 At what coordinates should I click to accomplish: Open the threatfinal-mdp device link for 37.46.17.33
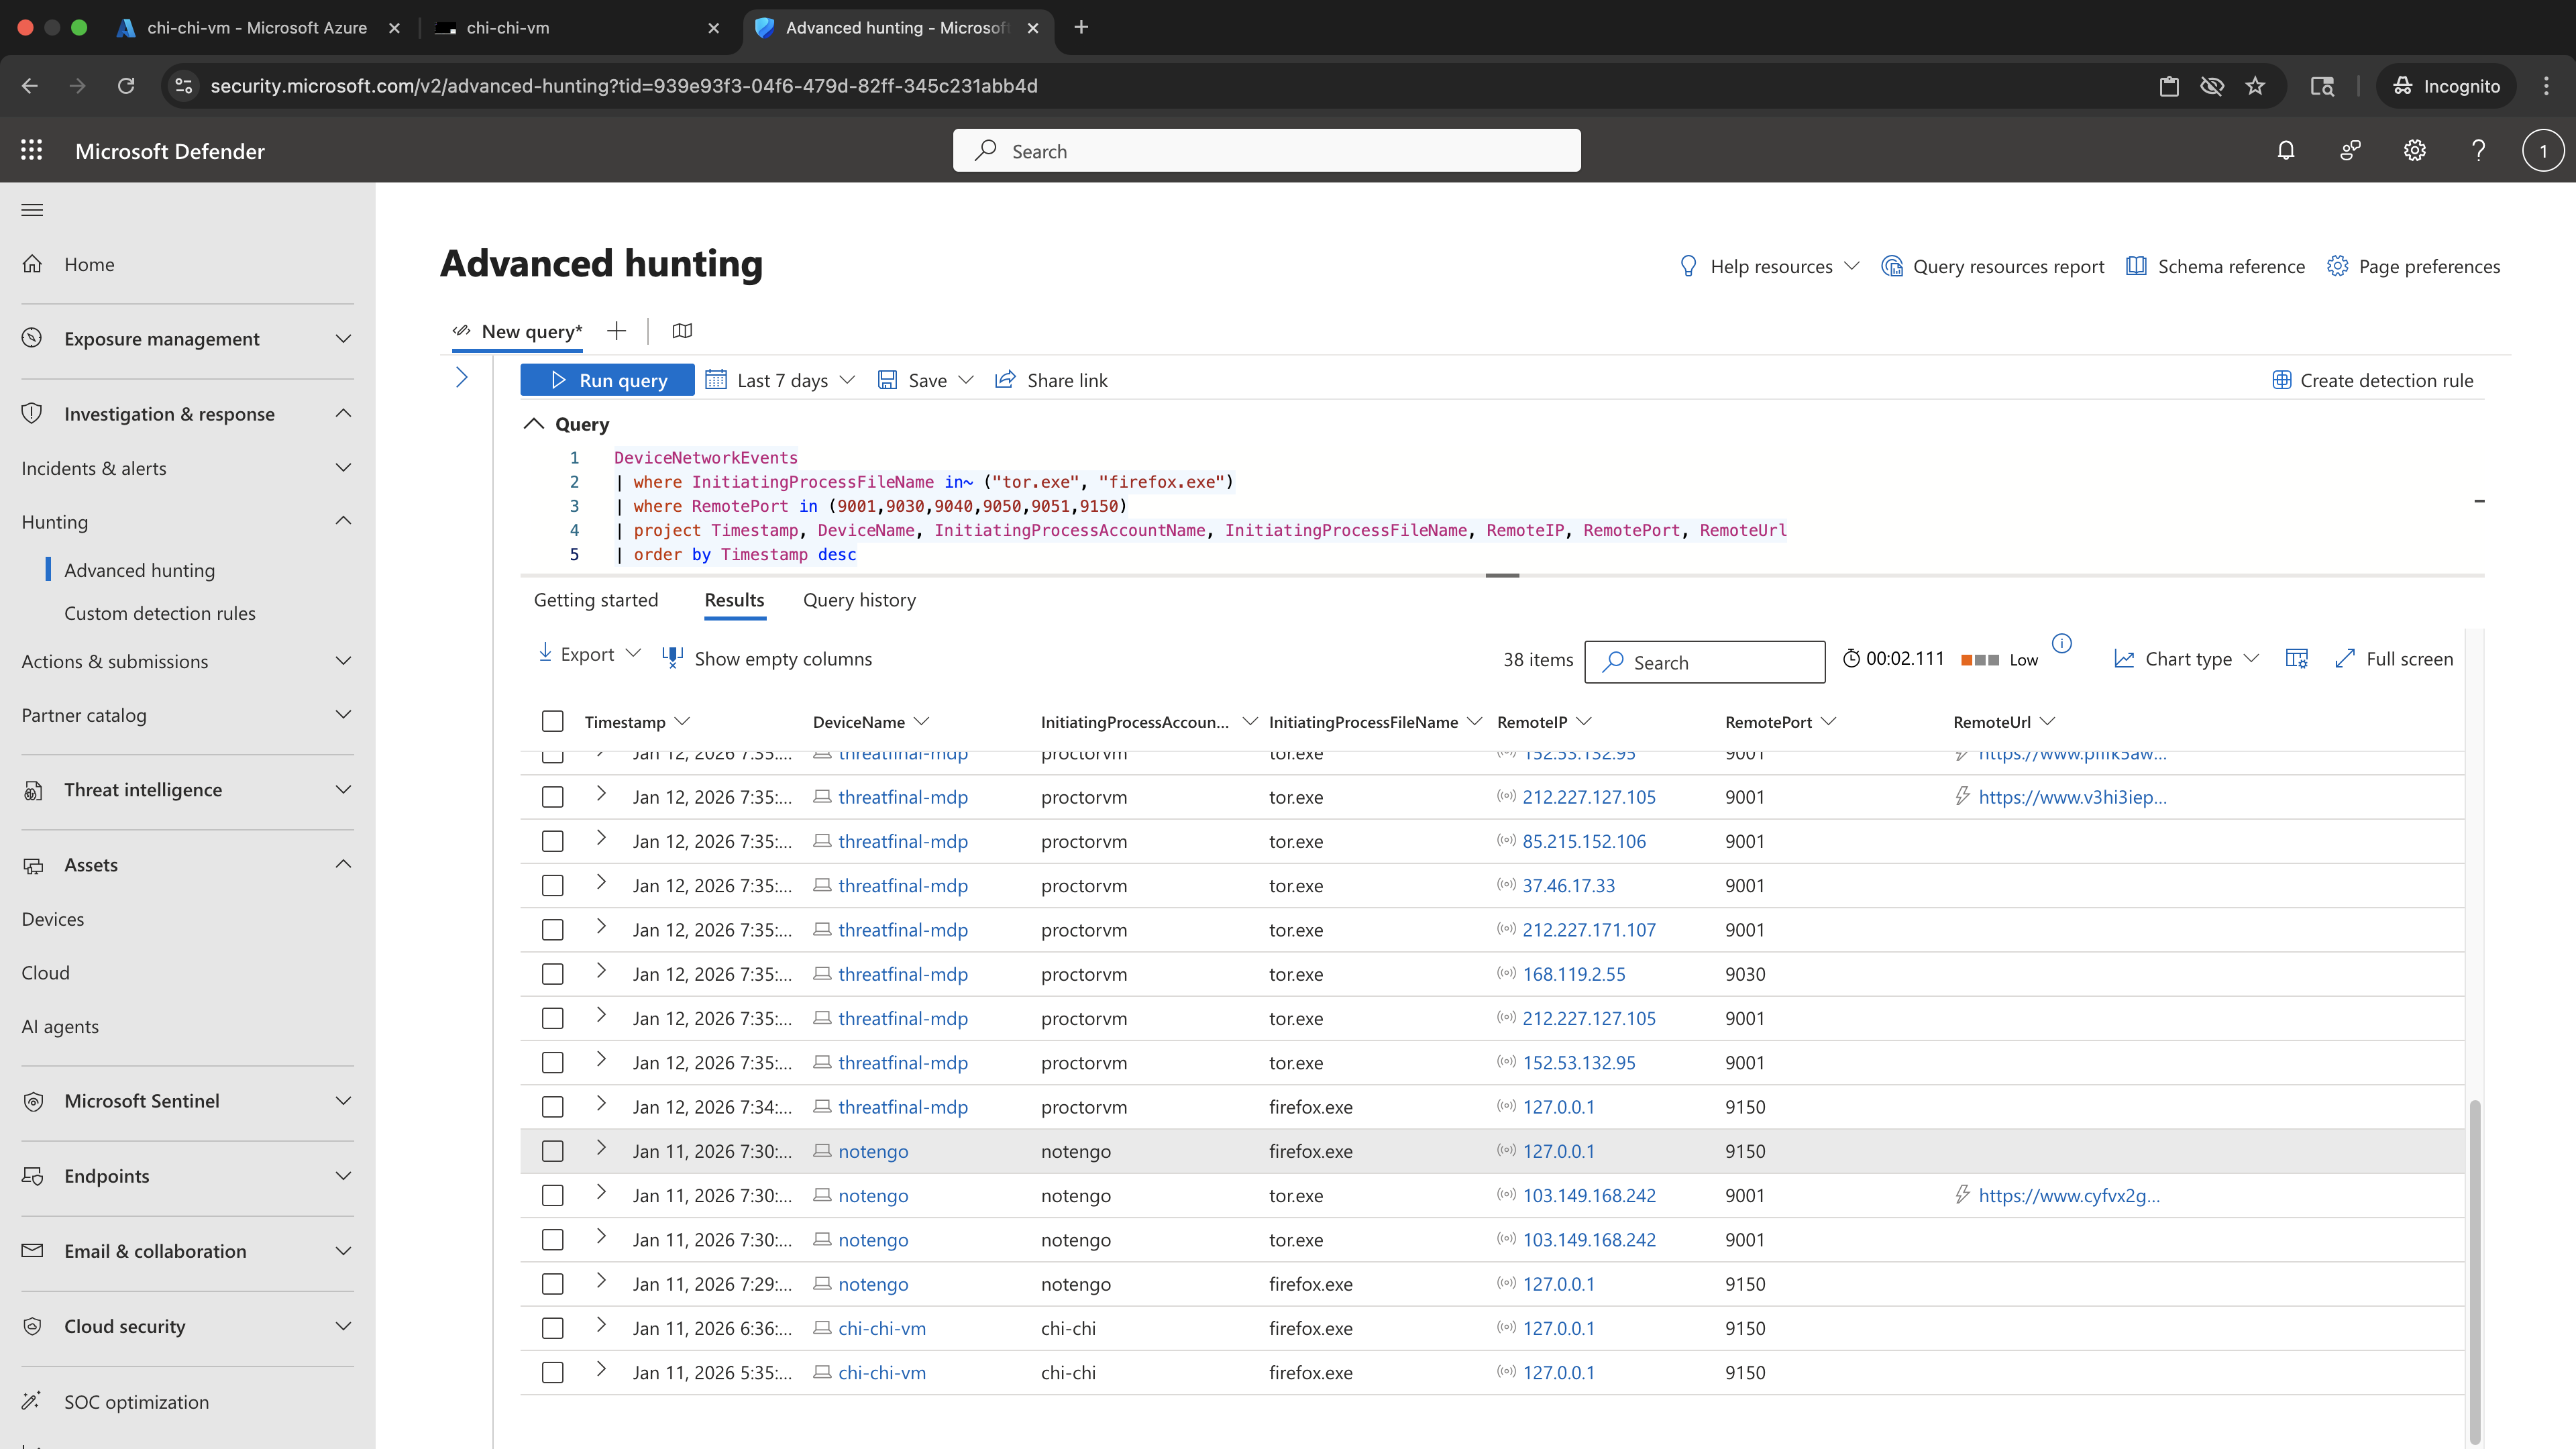(x=903, y=885)
